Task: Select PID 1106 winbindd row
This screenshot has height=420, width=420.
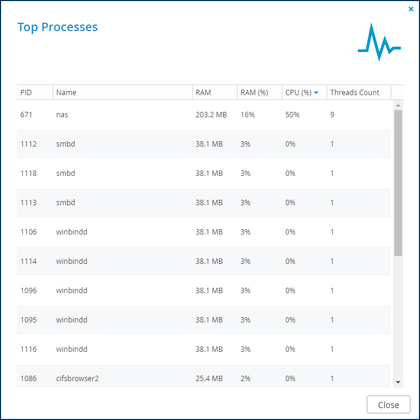Action: [x=203, y=232]
